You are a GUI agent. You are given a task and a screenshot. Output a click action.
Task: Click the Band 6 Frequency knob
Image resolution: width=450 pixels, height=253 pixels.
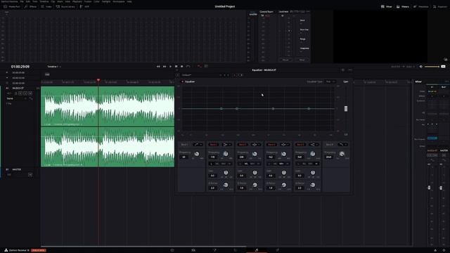click(342, 154)
